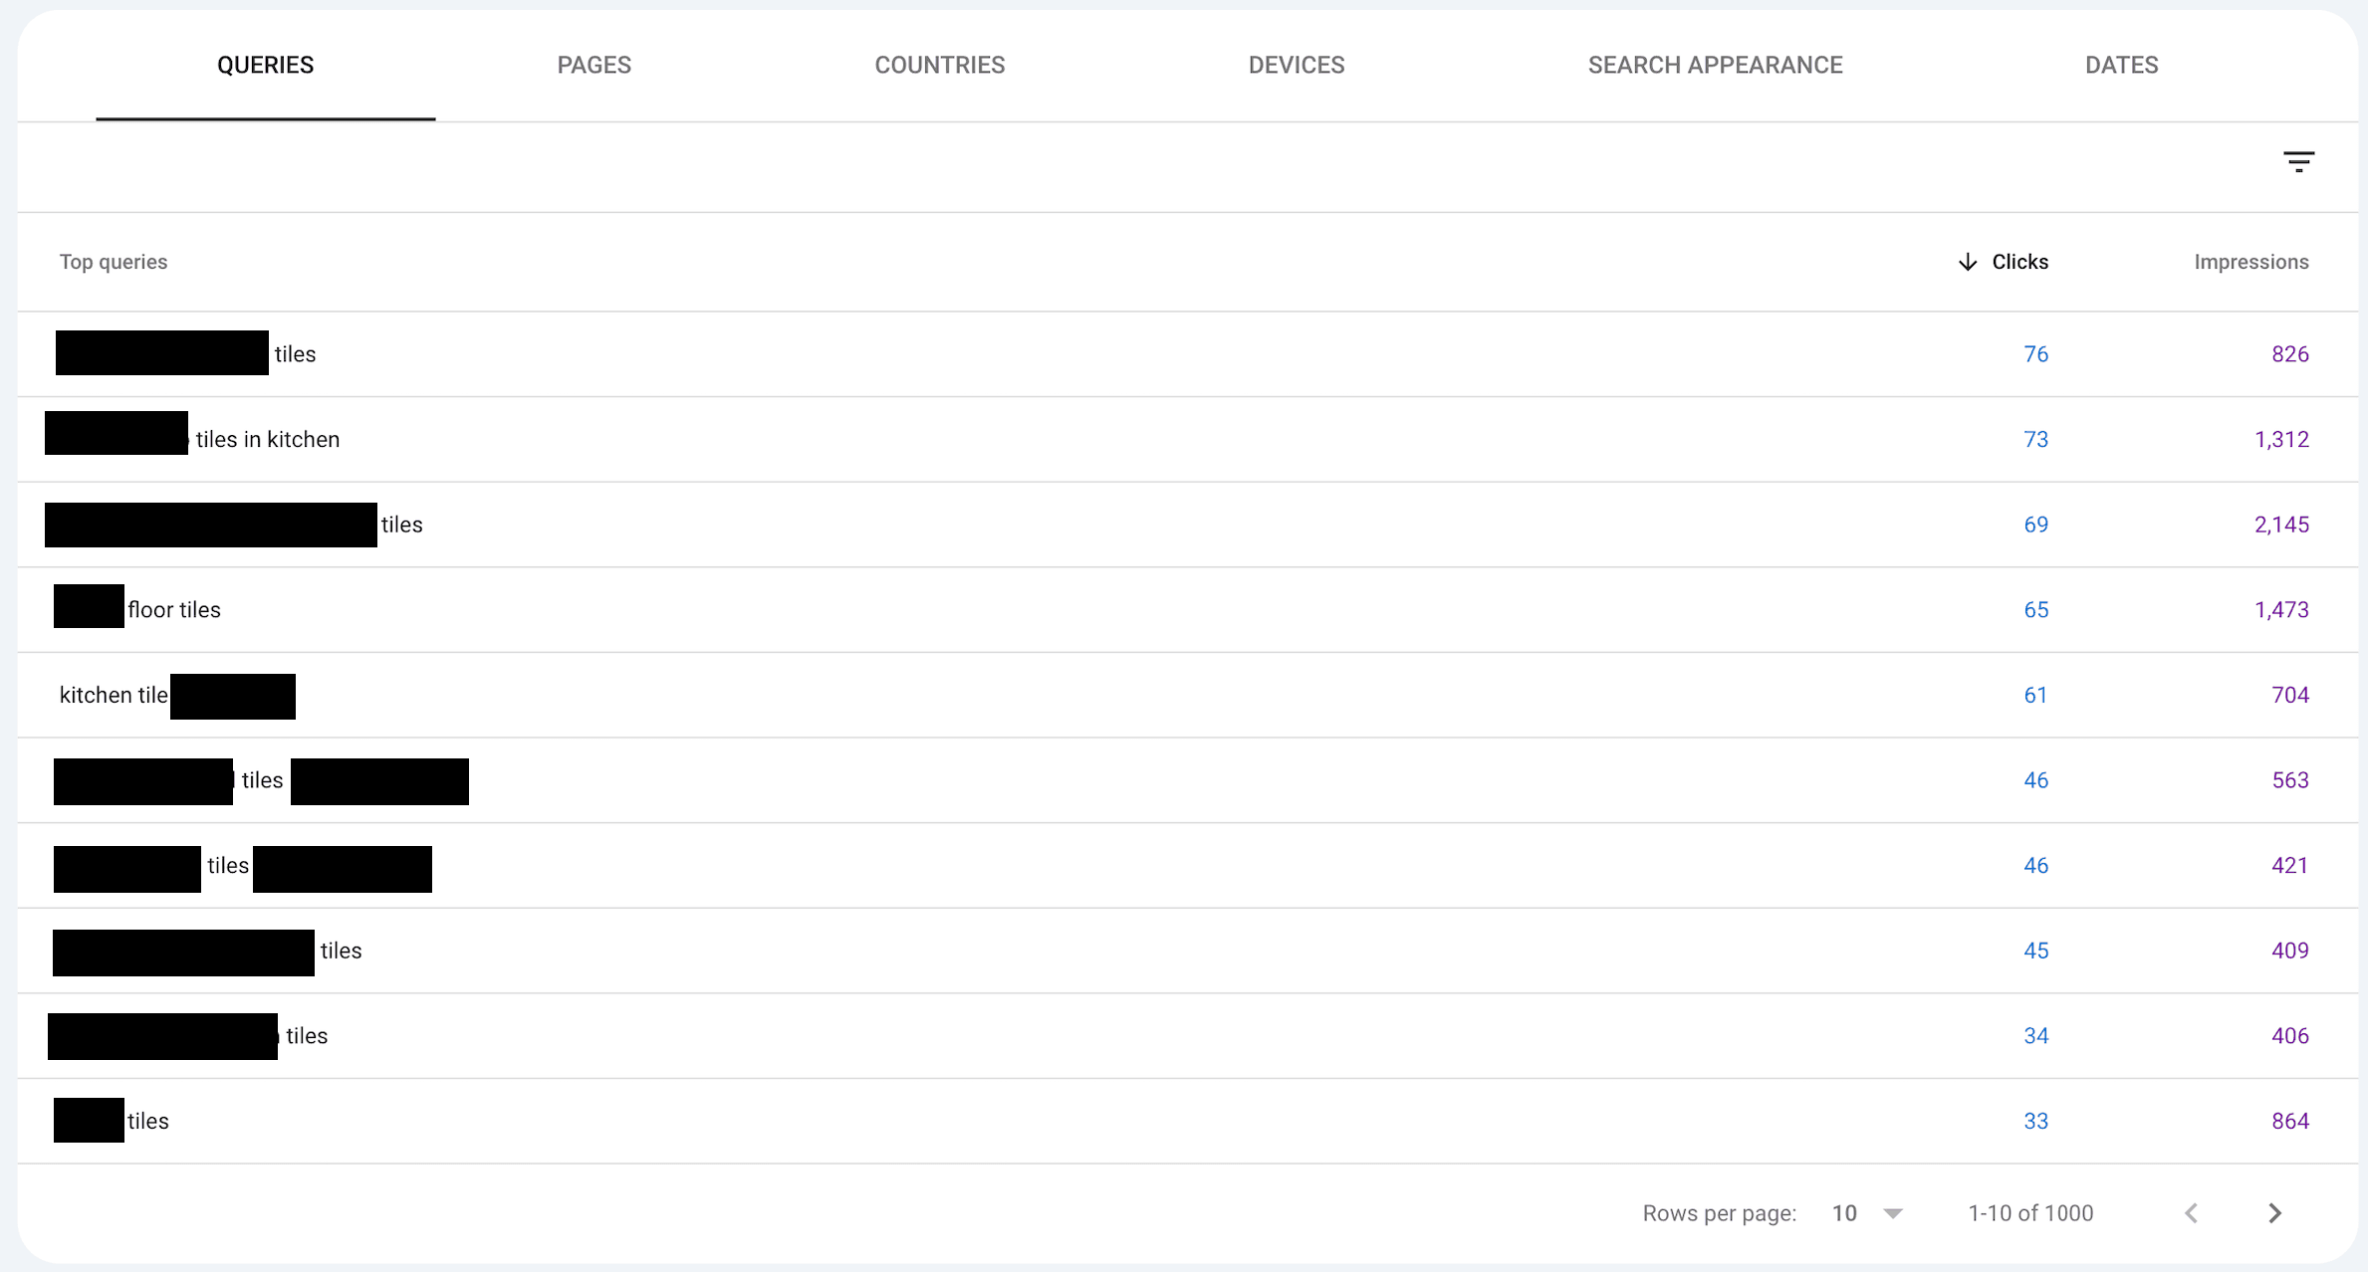
Task: Select the QUERIES tab
Action: click(265, 65)
